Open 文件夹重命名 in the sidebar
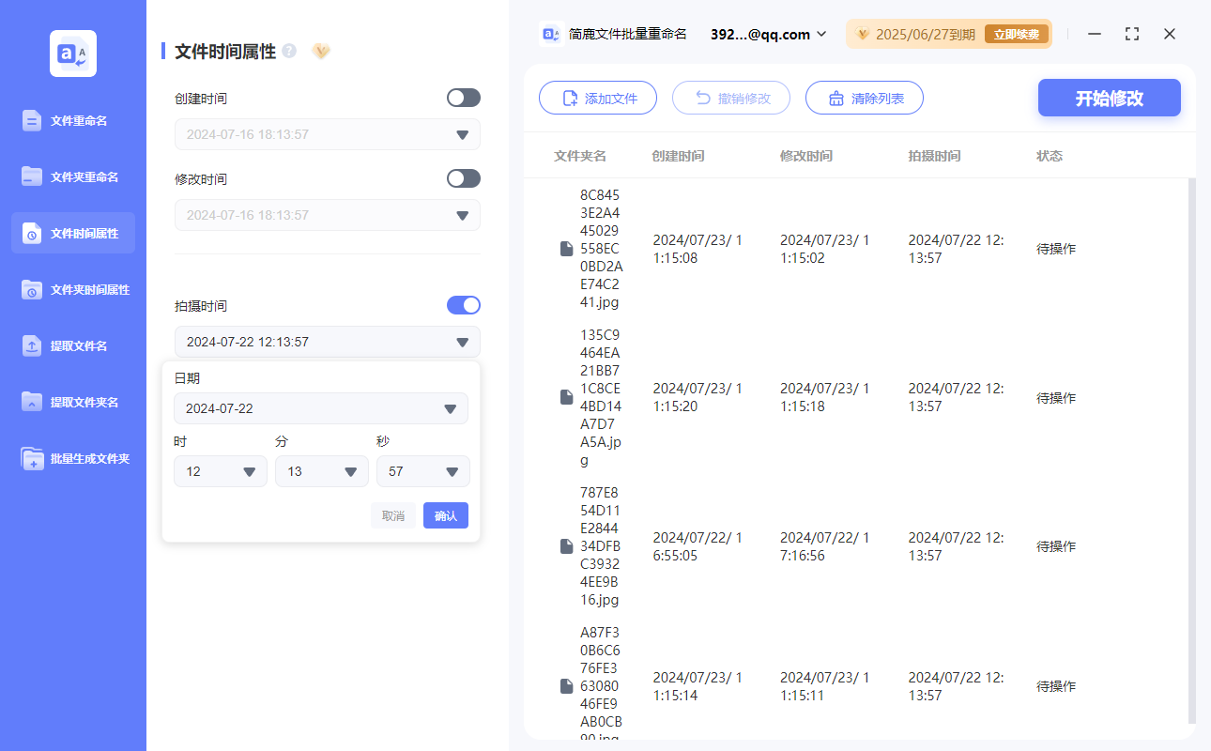This screenshot has width=1211, height=751. (73, 176)
